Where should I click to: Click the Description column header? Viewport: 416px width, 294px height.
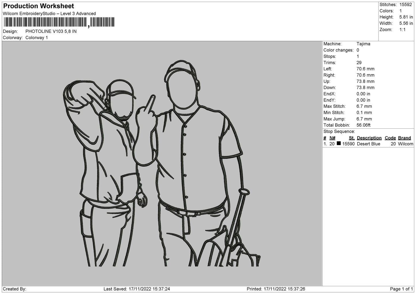pos(369,138)
